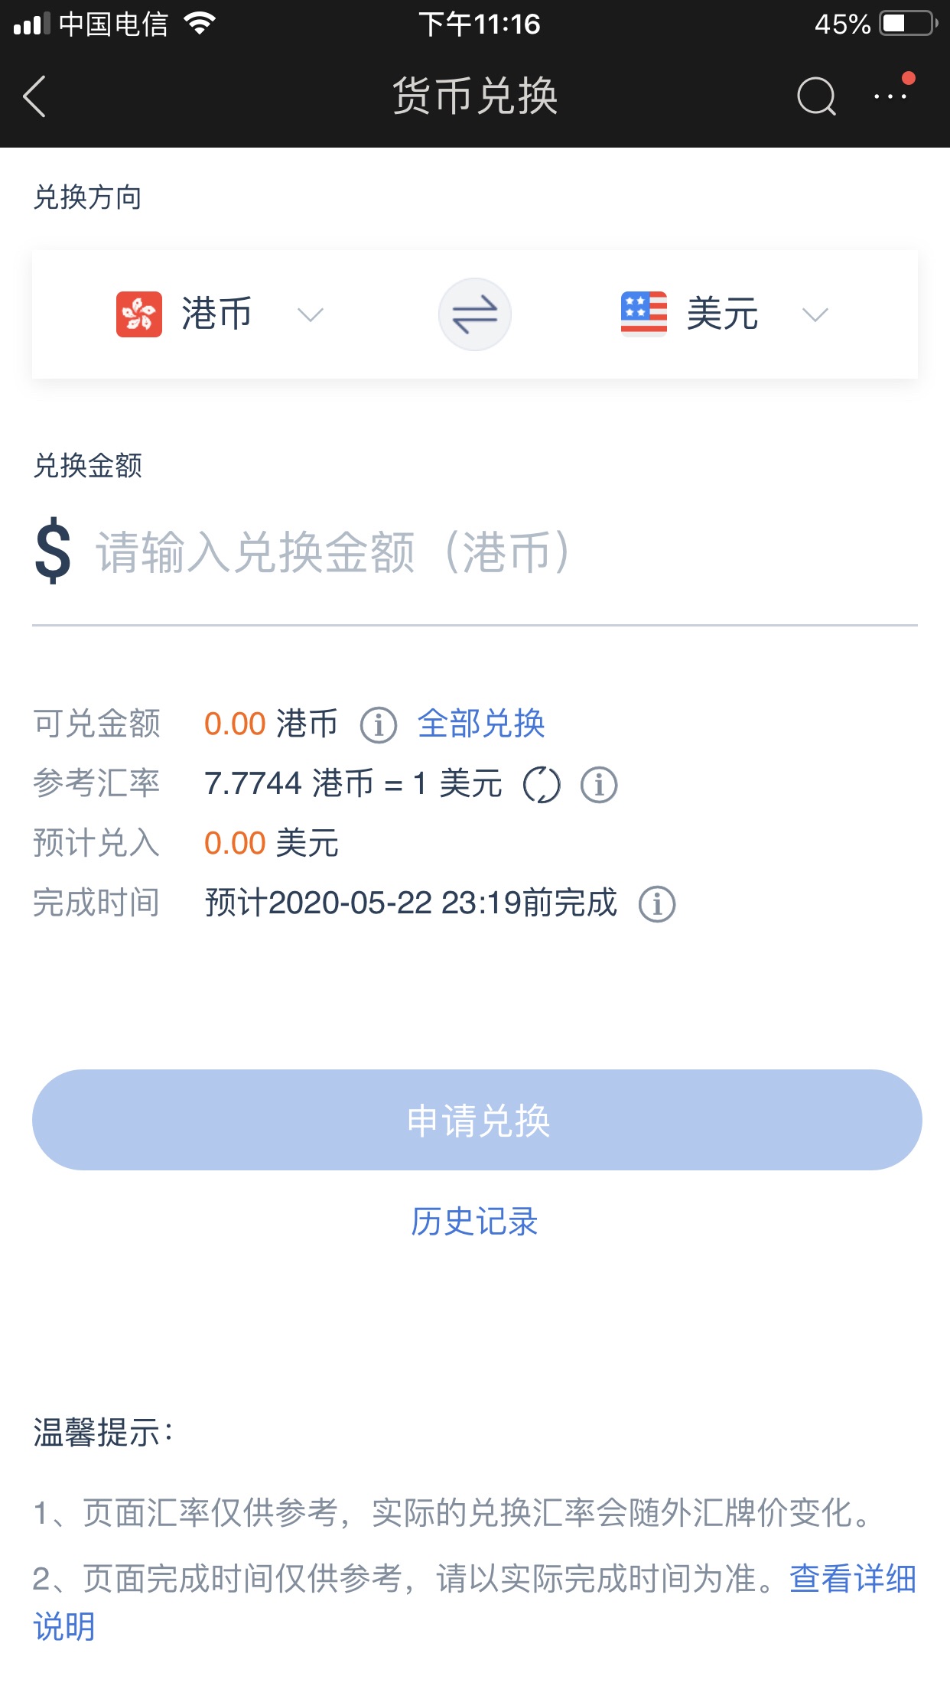Select the 港币 currency label
The width and height of the screenshot is (950, 1689).
coord(216,314)
